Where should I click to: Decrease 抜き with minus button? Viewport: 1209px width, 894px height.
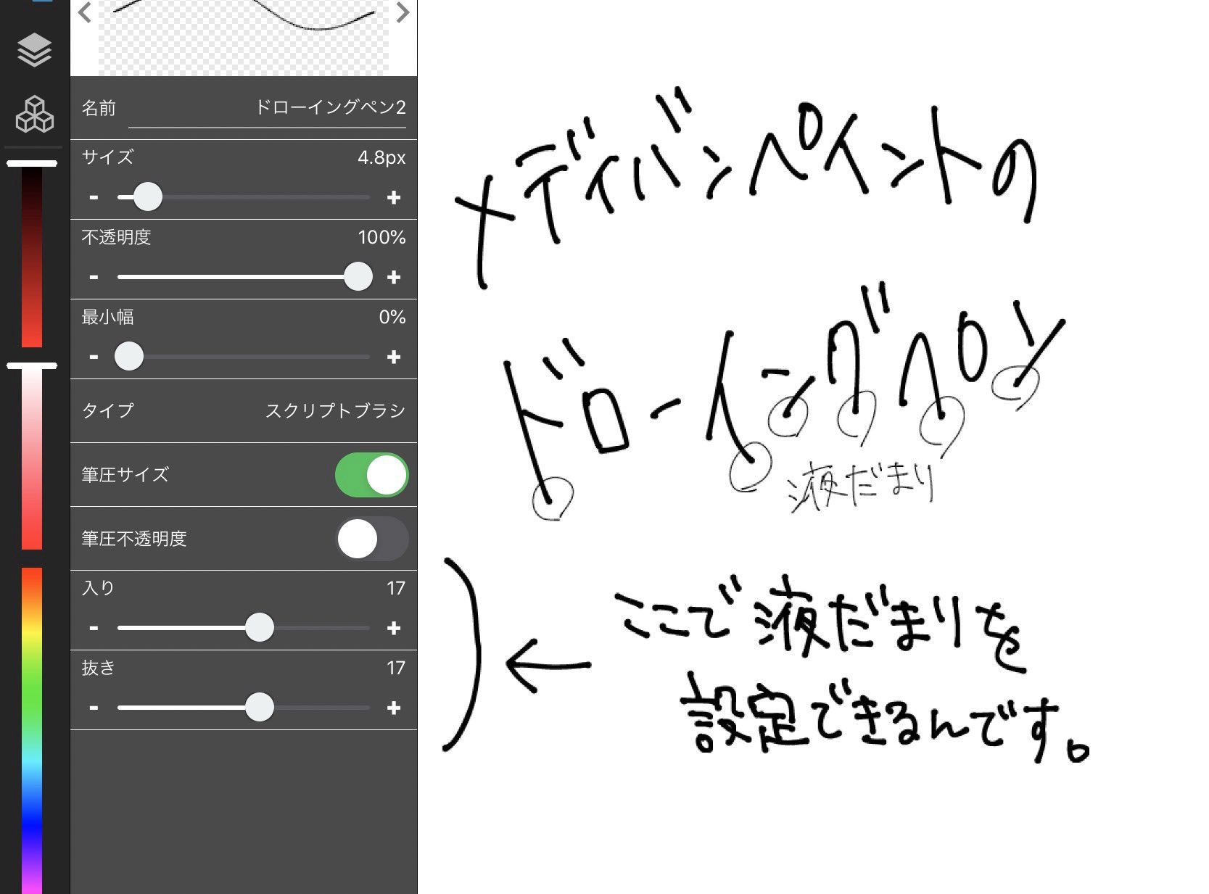(x=94, y=708)
